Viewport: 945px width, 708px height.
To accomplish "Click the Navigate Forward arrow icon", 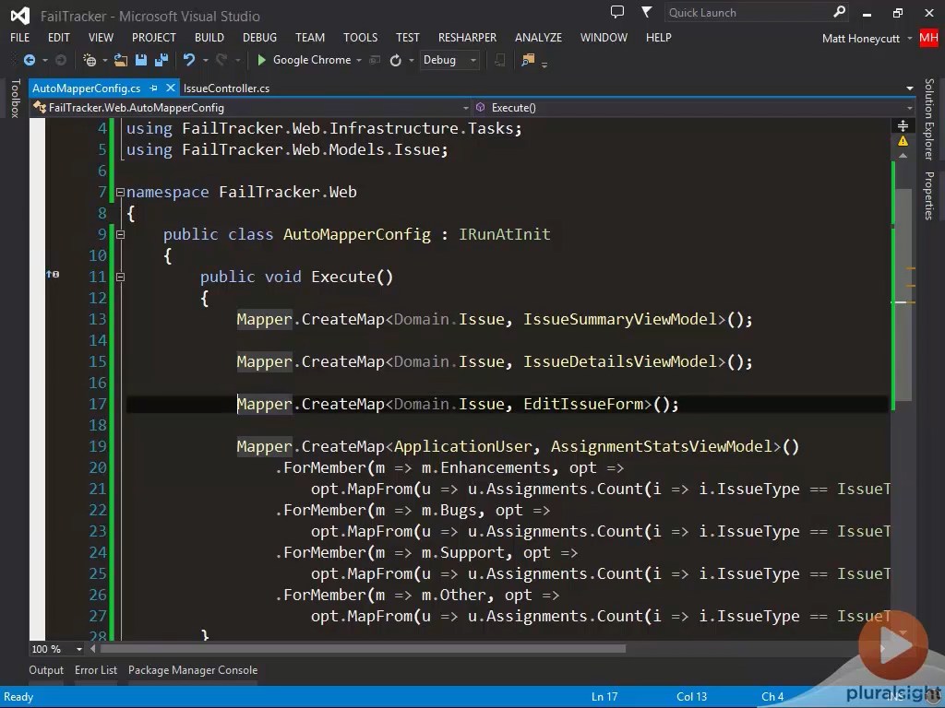I will pyautogui.click(x=61, y=60).
